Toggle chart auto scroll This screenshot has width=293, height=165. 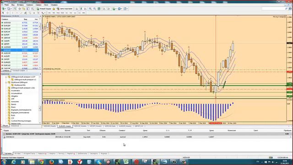(104, 9)
